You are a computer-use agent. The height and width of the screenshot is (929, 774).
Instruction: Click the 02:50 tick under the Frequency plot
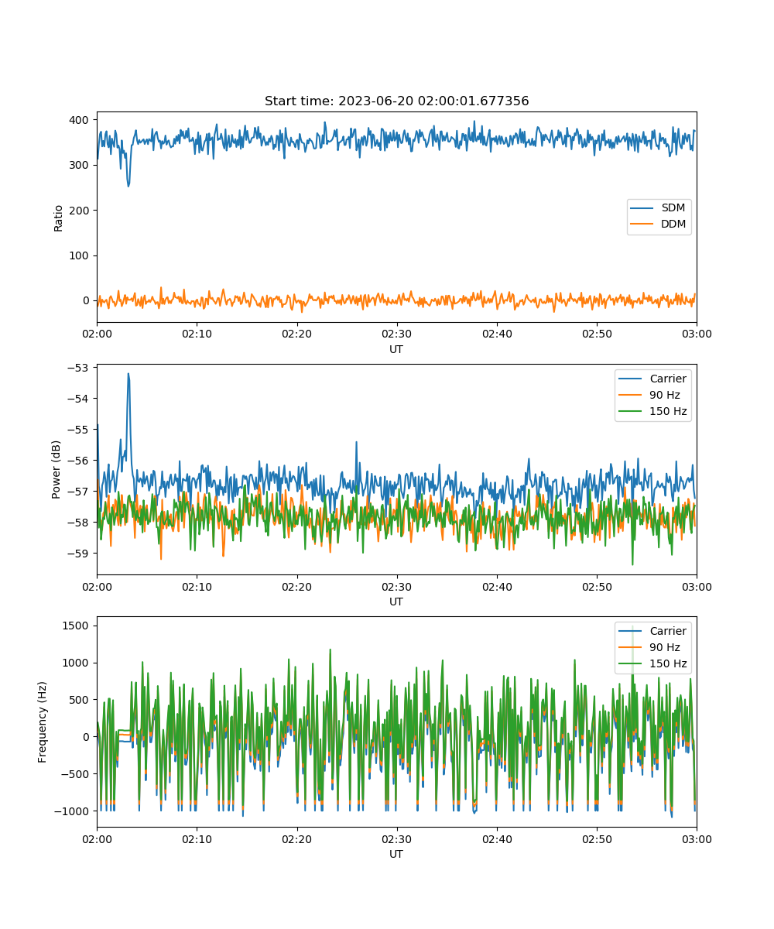(x=597, y=838)
